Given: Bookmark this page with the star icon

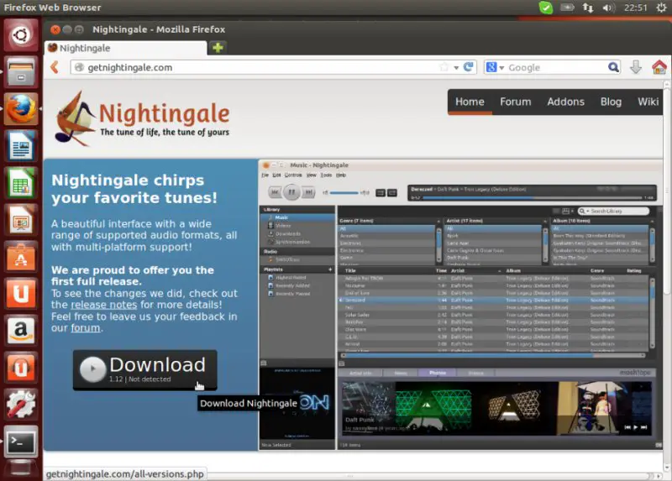Looking at the screenshot, I should 444,67.
